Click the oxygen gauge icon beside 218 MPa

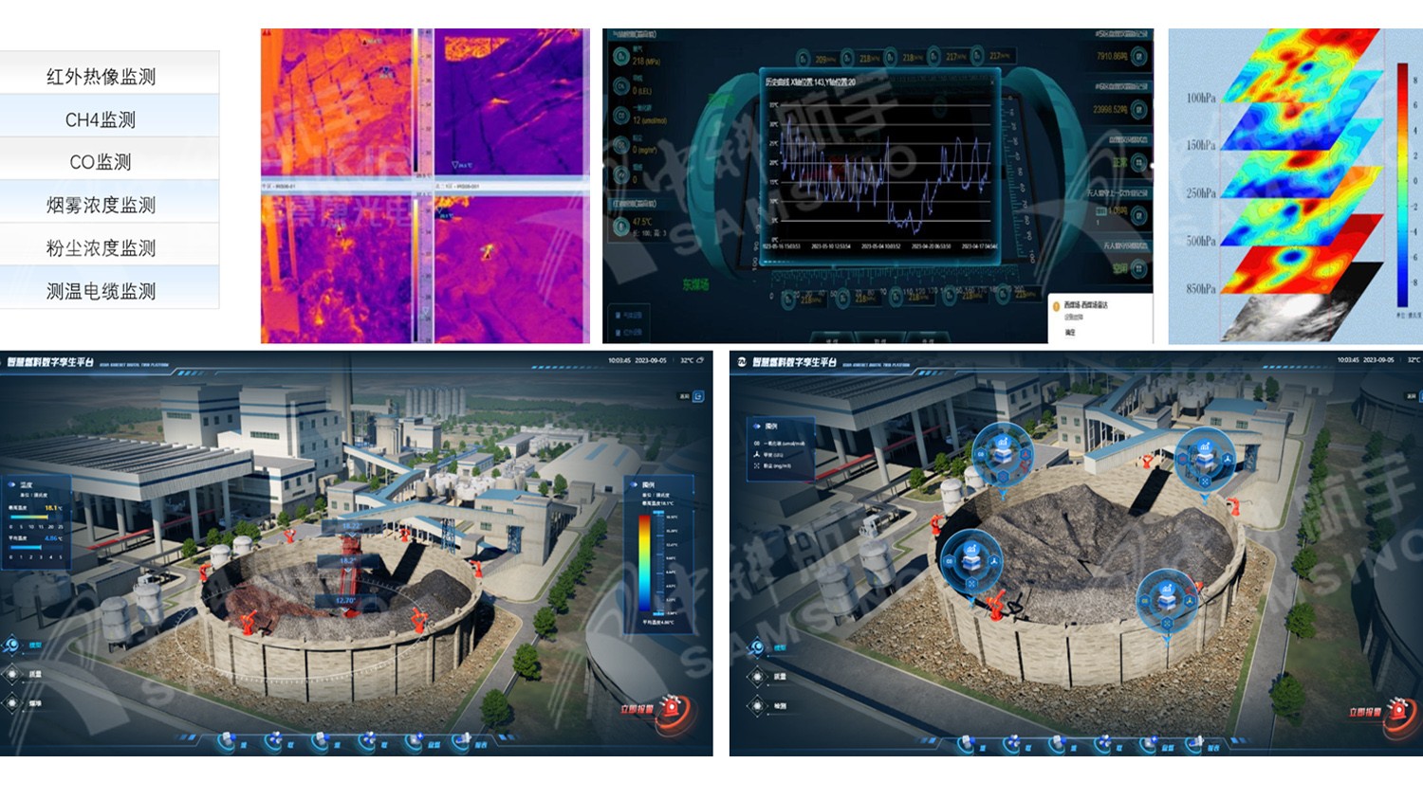click(x=621, y=57)
